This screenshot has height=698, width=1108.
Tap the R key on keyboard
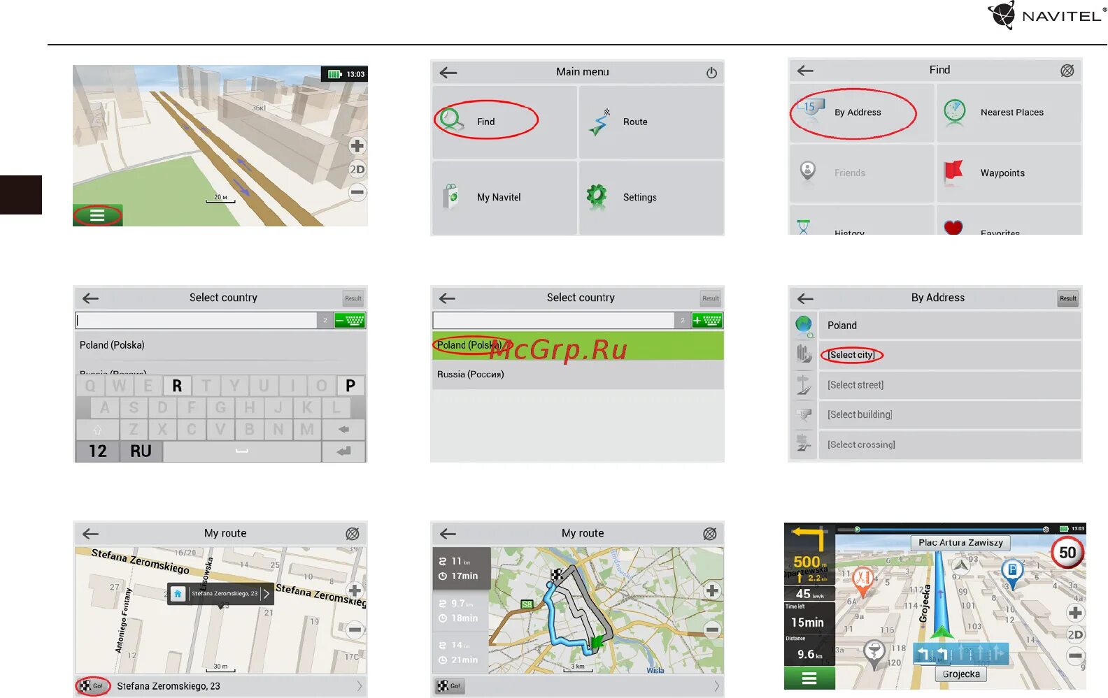[x=177, y=386]
